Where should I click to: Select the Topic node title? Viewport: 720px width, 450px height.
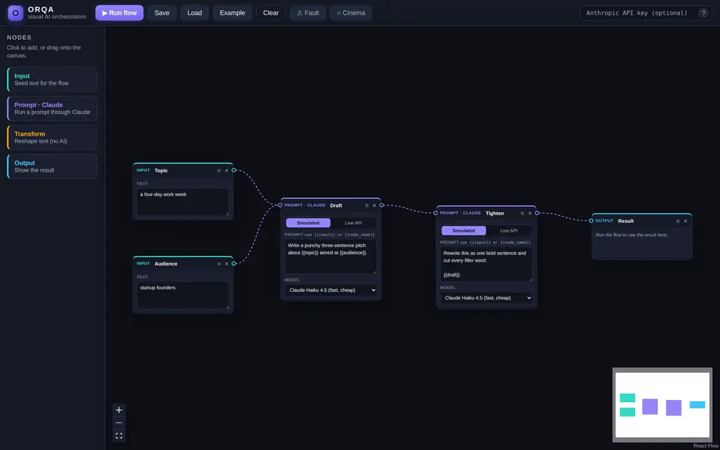161,170
